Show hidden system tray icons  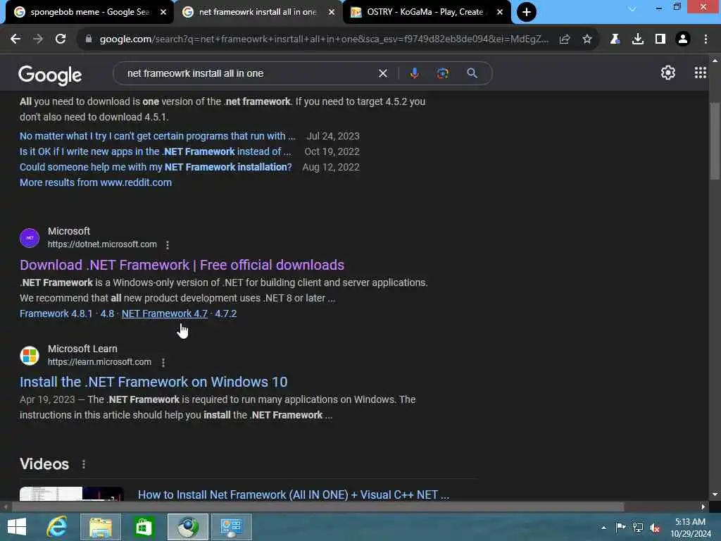click(x=603, y=528)
